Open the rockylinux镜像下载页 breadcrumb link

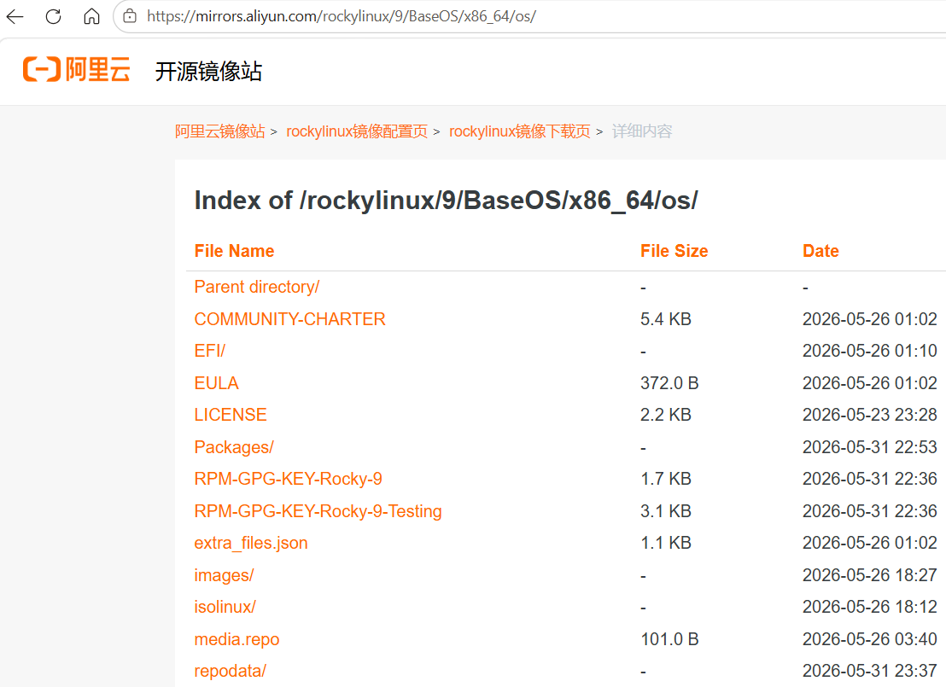click(x=519, y=131)
